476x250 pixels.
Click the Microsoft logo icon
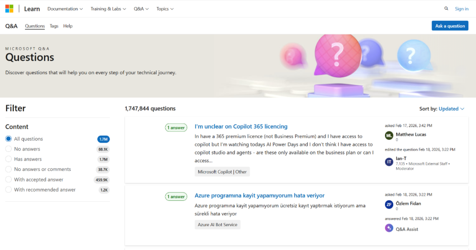[9, 9]
